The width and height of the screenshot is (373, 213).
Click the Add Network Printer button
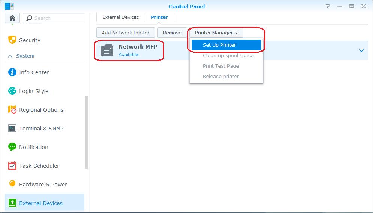[x=125, y=33]
